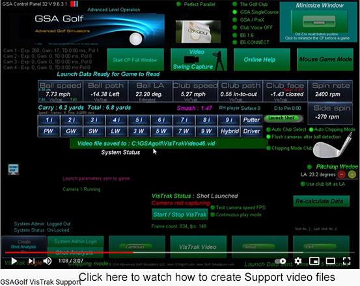Screen dimensions: 360x286
Task: Toggle Auto Chipping Mode
Action: (x=311, y=129)
